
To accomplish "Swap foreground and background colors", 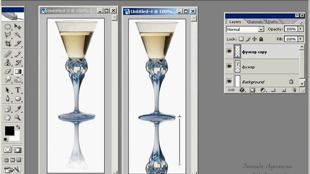I will click(x=18, y=127).
